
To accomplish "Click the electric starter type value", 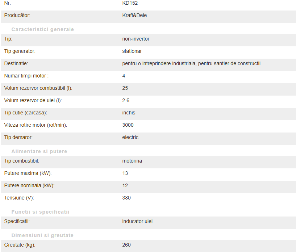I will pos(130,137).
